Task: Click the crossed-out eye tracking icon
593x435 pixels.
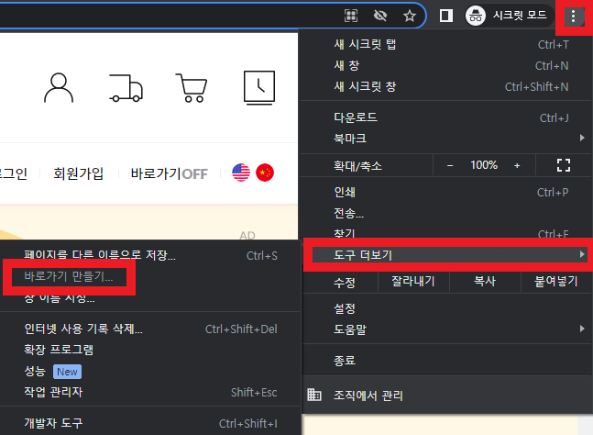Action: click(x=379, y=16)
